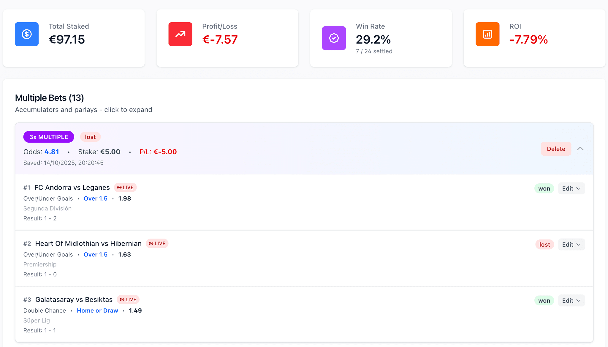
Task: Collapse the 3x multiple bet with chevron
Action: [580, 149]
